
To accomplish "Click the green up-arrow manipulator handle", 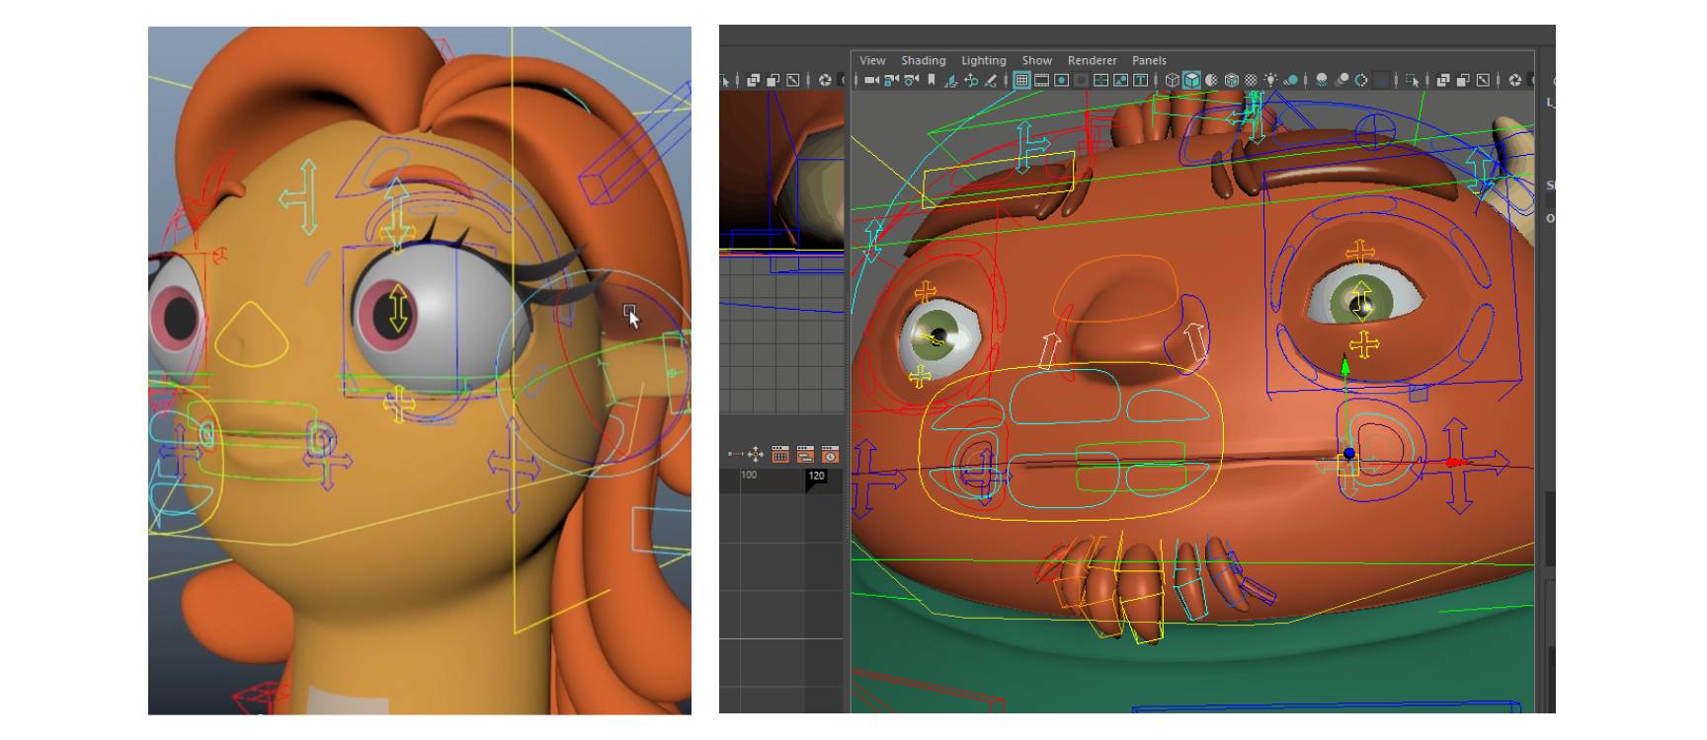I will tap(1344, 367).
